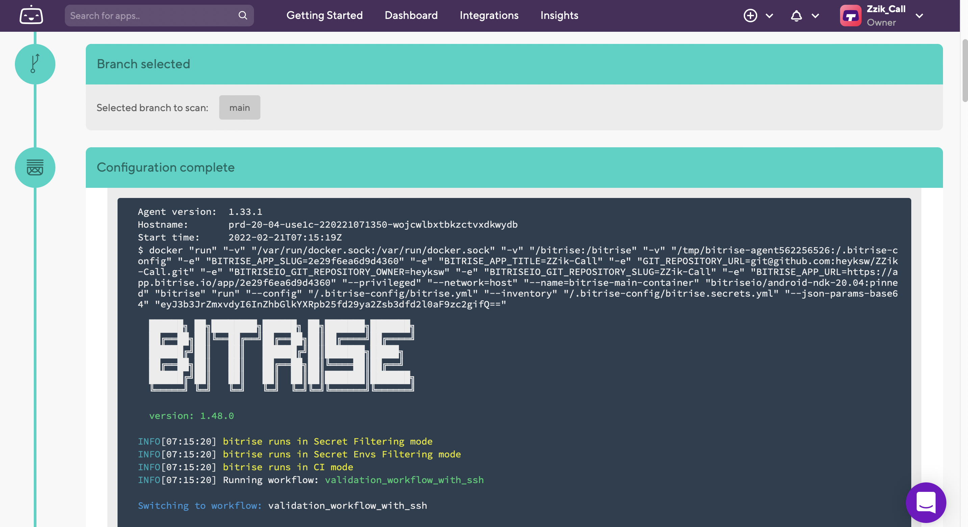Click the branch selection step icon
This screenshot has width=968, height=527.
[35, 64]
